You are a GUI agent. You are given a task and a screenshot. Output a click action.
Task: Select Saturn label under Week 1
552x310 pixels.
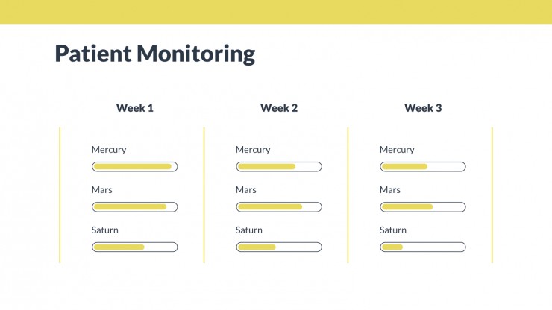105,230
